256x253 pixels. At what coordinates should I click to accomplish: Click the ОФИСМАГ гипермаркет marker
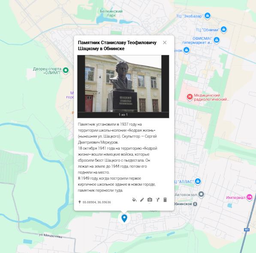pos(217,40)
